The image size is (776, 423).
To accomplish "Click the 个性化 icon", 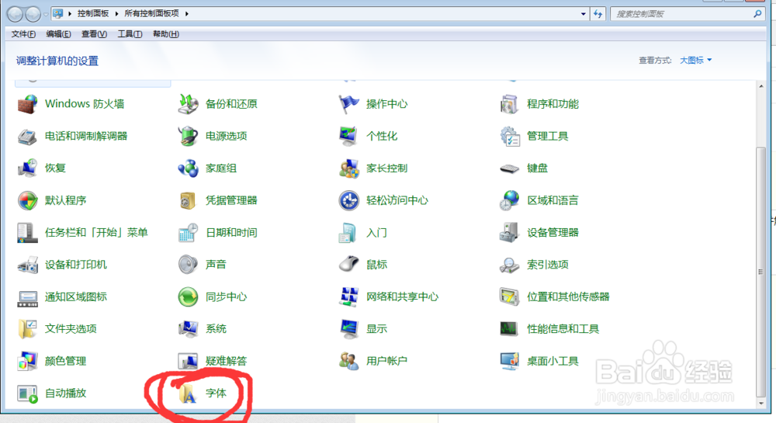I will 349,136.
